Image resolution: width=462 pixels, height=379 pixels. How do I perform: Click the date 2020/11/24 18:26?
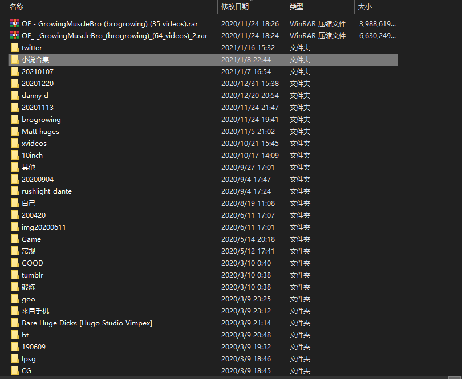pos(250,24)
